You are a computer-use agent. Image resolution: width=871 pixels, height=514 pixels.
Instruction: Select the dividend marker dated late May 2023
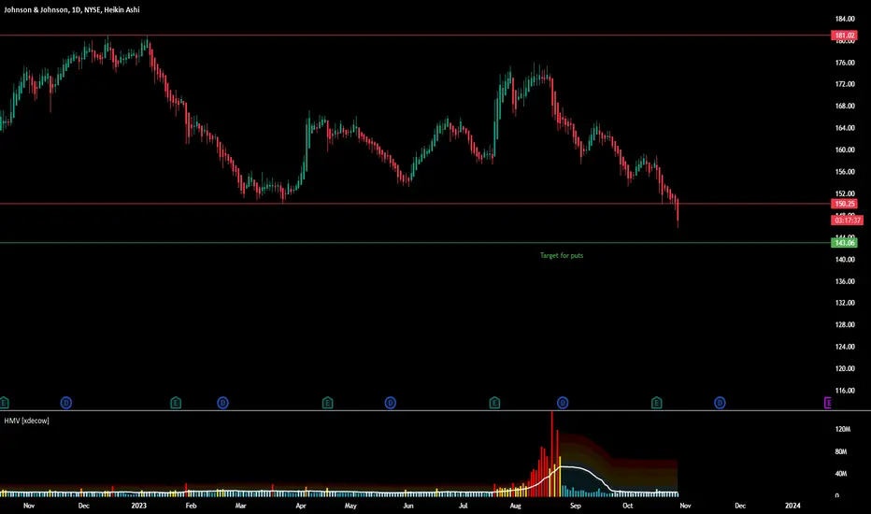point(391,403)
